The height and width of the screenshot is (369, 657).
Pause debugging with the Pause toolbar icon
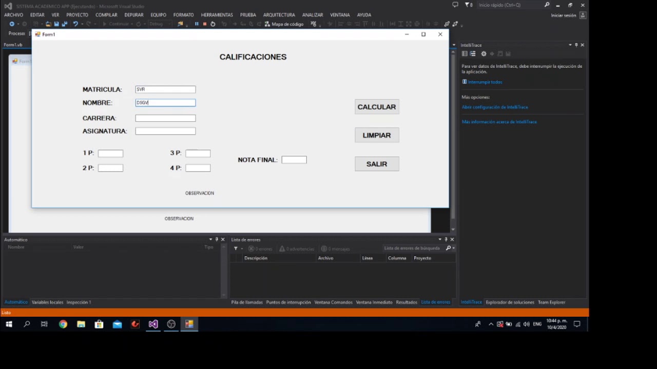(x=197, y=24)
